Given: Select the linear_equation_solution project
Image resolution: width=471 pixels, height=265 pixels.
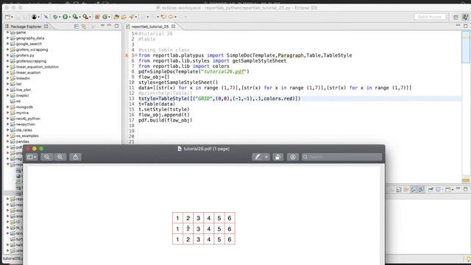Looking at the screenshot, I should click(x=38, y=67).
